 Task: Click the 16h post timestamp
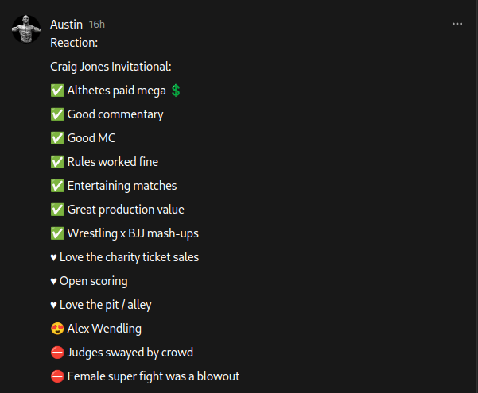pos(97,25)
